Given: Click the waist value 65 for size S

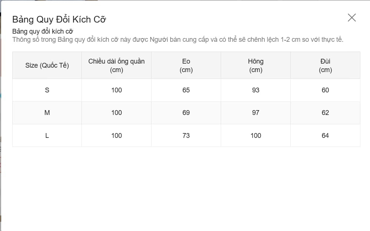Looking at the screenshot, I should 186,90.
